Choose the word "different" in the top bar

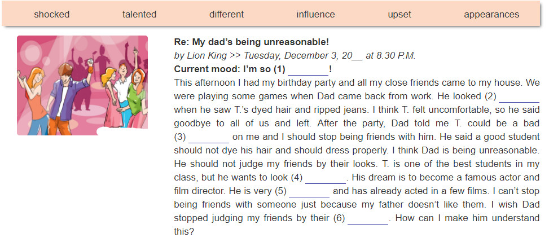point(226,14)
